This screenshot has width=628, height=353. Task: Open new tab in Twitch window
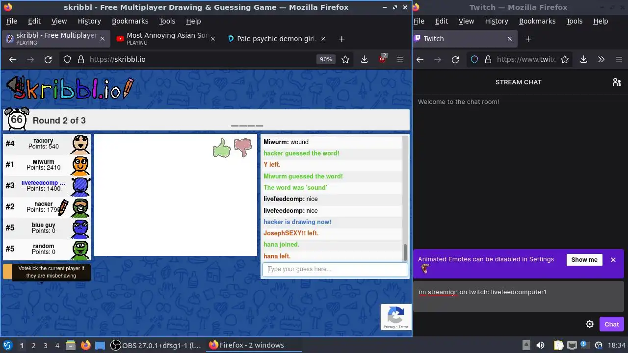528,39
